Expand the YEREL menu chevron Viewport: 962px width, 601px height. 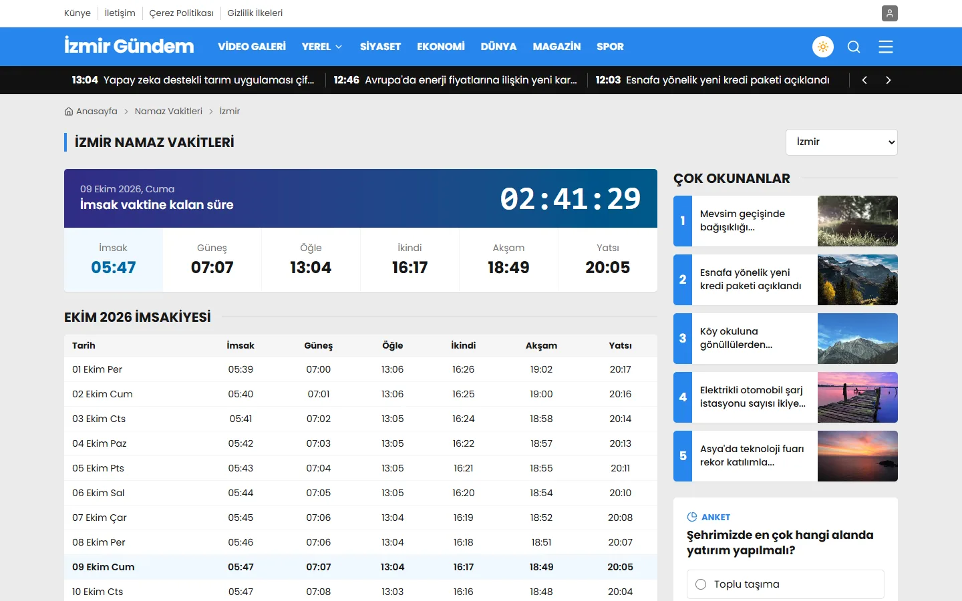click(339, 47)
